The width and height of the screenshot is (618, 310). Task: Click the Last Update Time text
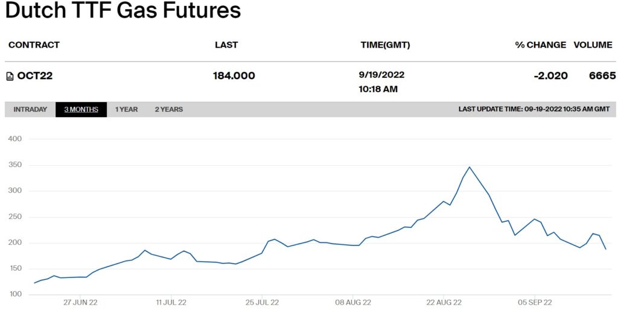pyautogui.click(x=535, y=110)
